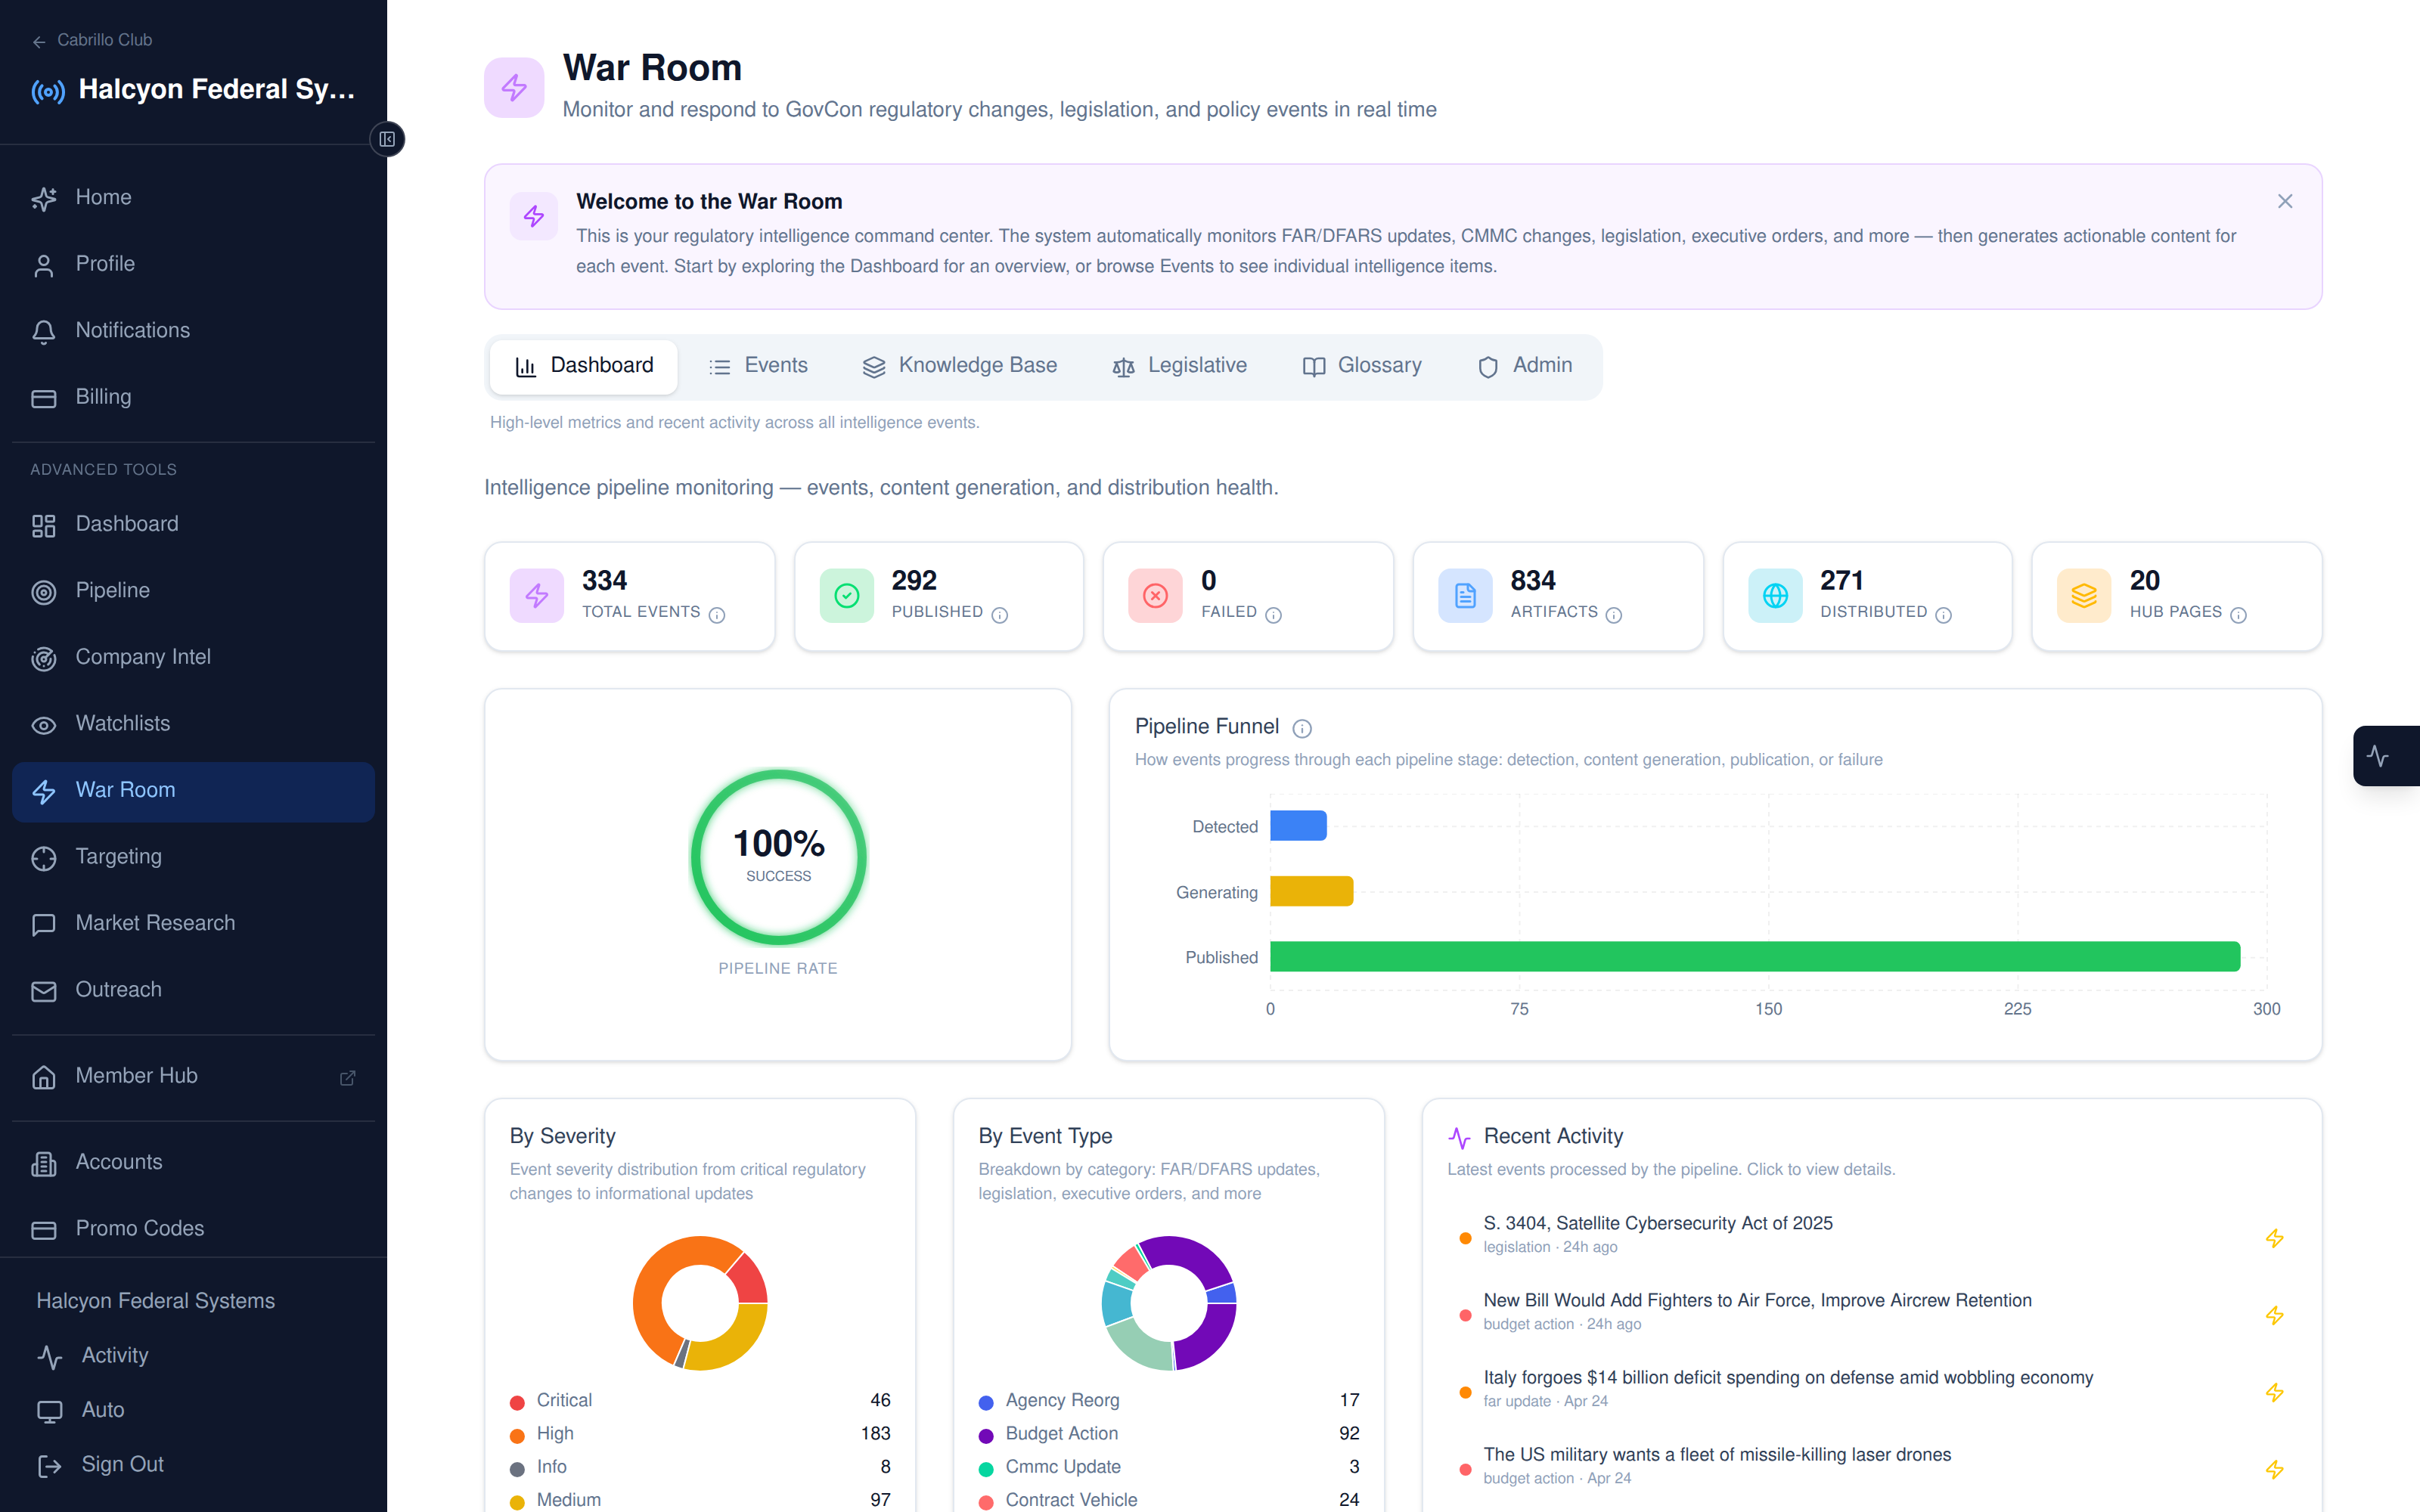This screenshot has width=2420, height=1512.
Task: Open Member Hub external link icon
Action: [347, 1077]
